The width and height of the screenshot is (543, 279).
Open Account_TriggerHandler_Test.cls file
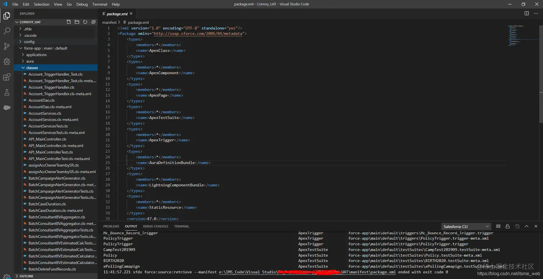coord(55,74)
